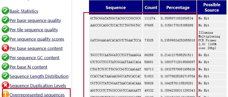
Task: Click the Possible Source column header
Action: coord(212,8)
